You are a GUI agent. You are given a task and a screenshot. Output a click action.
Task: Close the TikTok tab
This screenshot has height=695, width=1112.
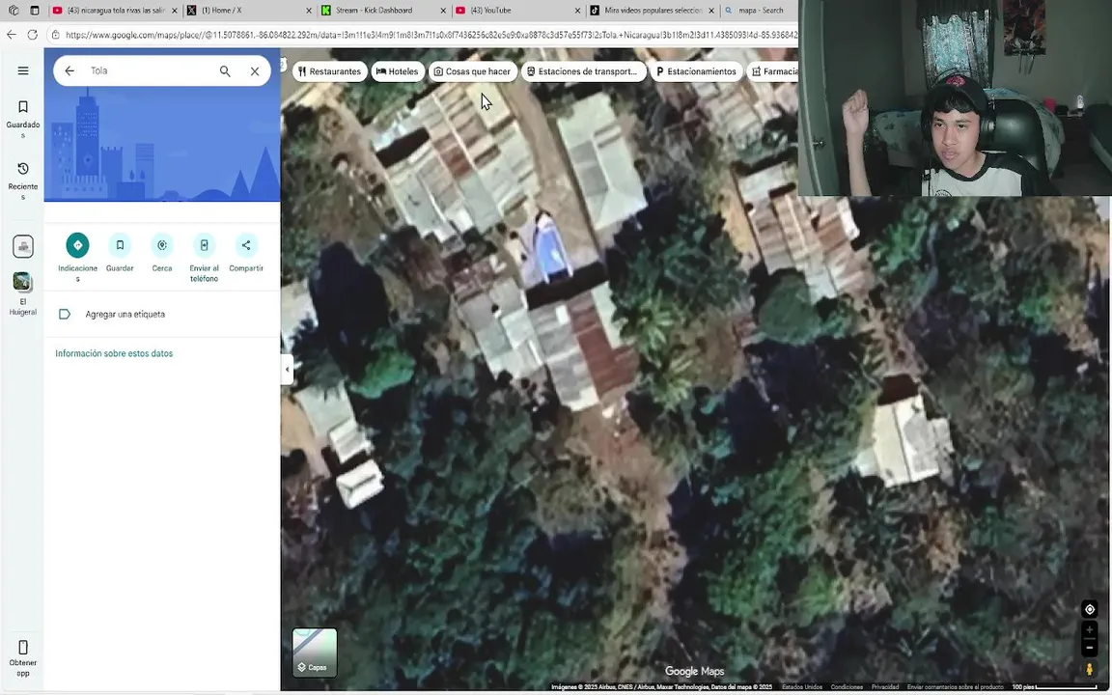coord(711,11)
